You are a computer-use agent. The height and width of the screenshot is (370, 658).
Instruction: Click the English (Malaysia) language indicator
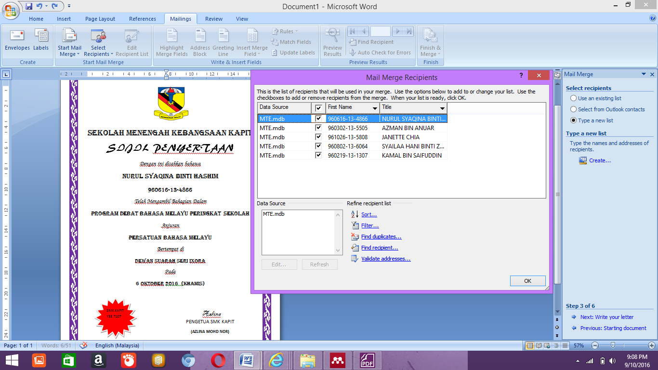pyautogui.click(x=117, y=345)
